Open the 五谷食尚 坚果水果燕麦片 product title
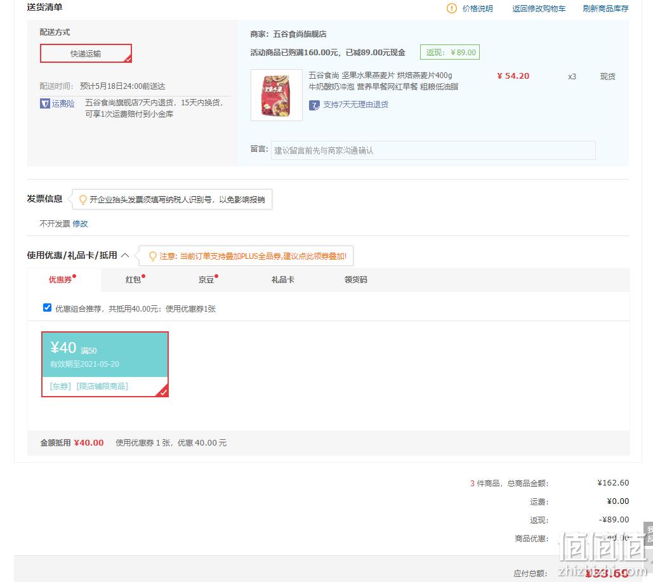The image size is (653, 582). [x=383, y=81]
